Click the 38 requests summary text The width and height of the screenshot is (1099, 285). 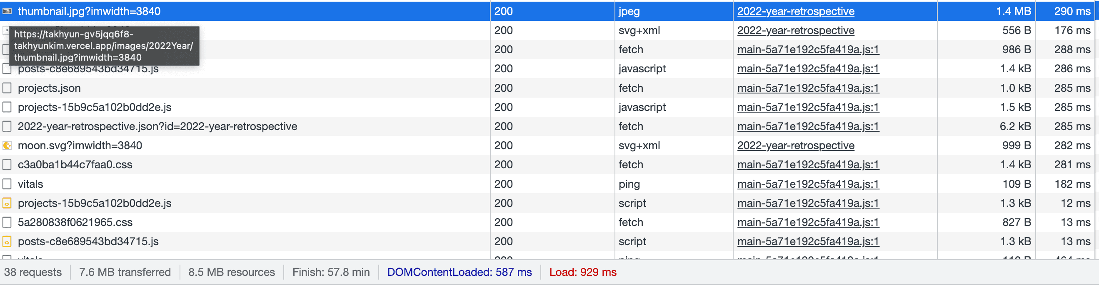coord(33,272)
